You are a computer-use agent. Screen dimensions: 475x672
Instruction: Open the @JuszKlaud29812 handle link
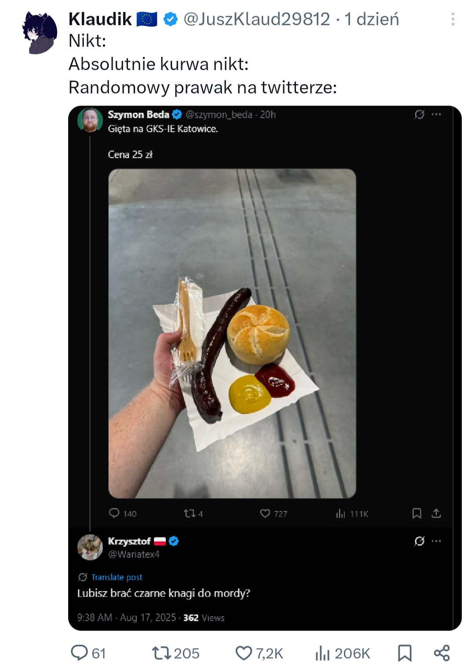coord(256,19)
